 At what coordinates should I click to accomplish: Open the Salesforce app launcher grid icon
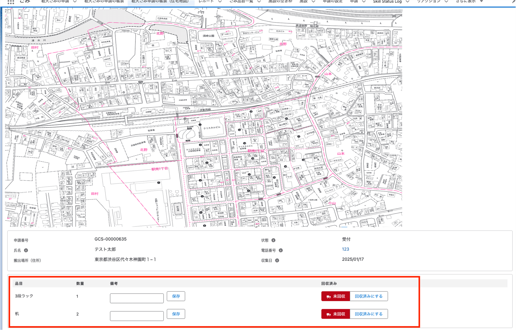point(10,2)
